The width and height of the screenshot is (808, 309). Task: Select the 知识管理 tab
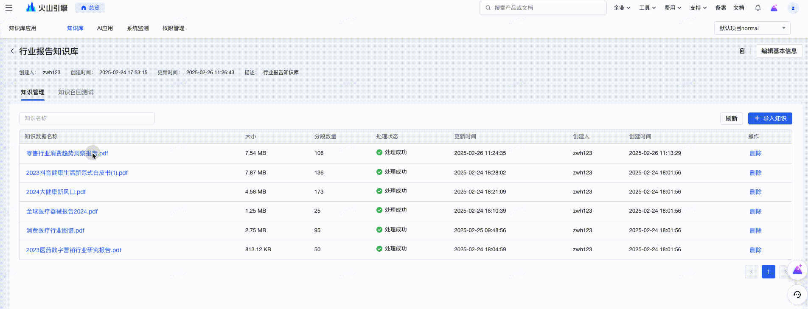click(x=33, y=92)
